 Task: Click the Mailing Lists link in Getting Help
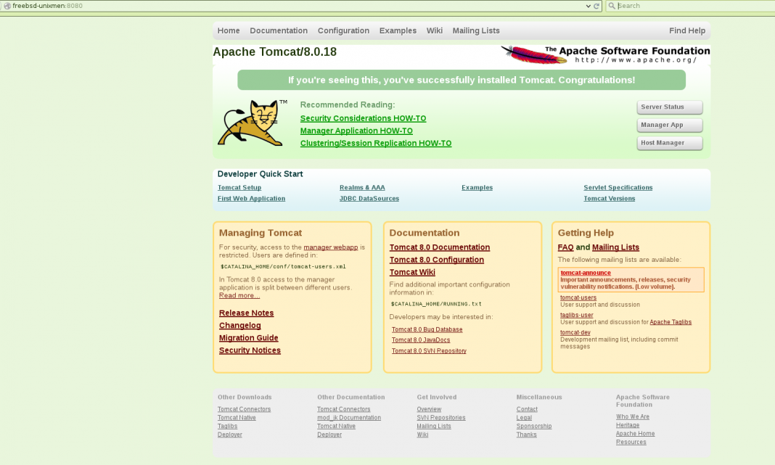(615, 247)
